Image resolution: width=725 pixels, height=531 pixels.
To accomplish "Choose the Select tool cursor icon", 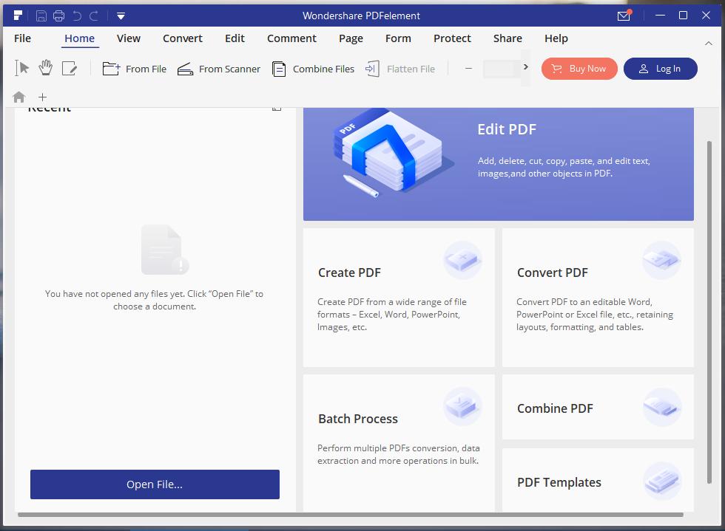I will click(x=21, y=69).
